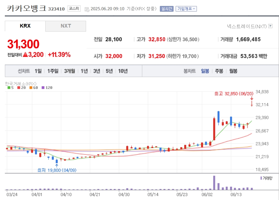Click the orange 60-day moving average swatch

(31, 88)
